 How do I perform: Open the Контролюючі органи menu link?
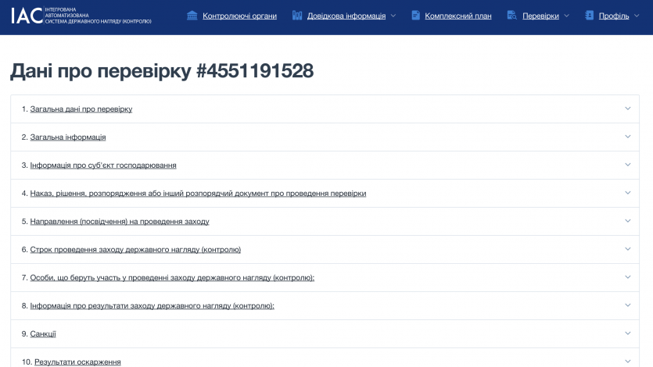pos(239,16)
